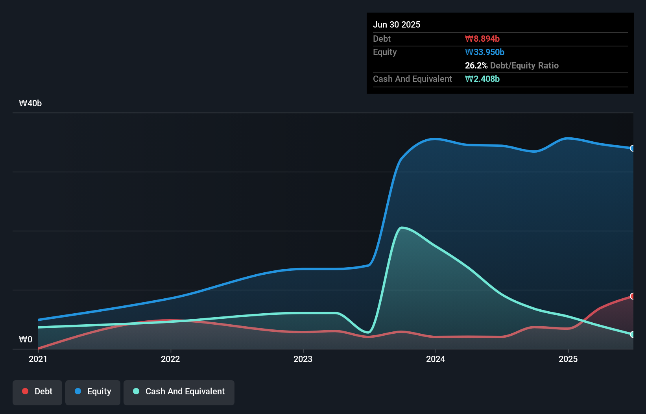Click the teal Cash And Equivalent legend dot
This screenshot has height=414, width=646.
pos(136,391)
